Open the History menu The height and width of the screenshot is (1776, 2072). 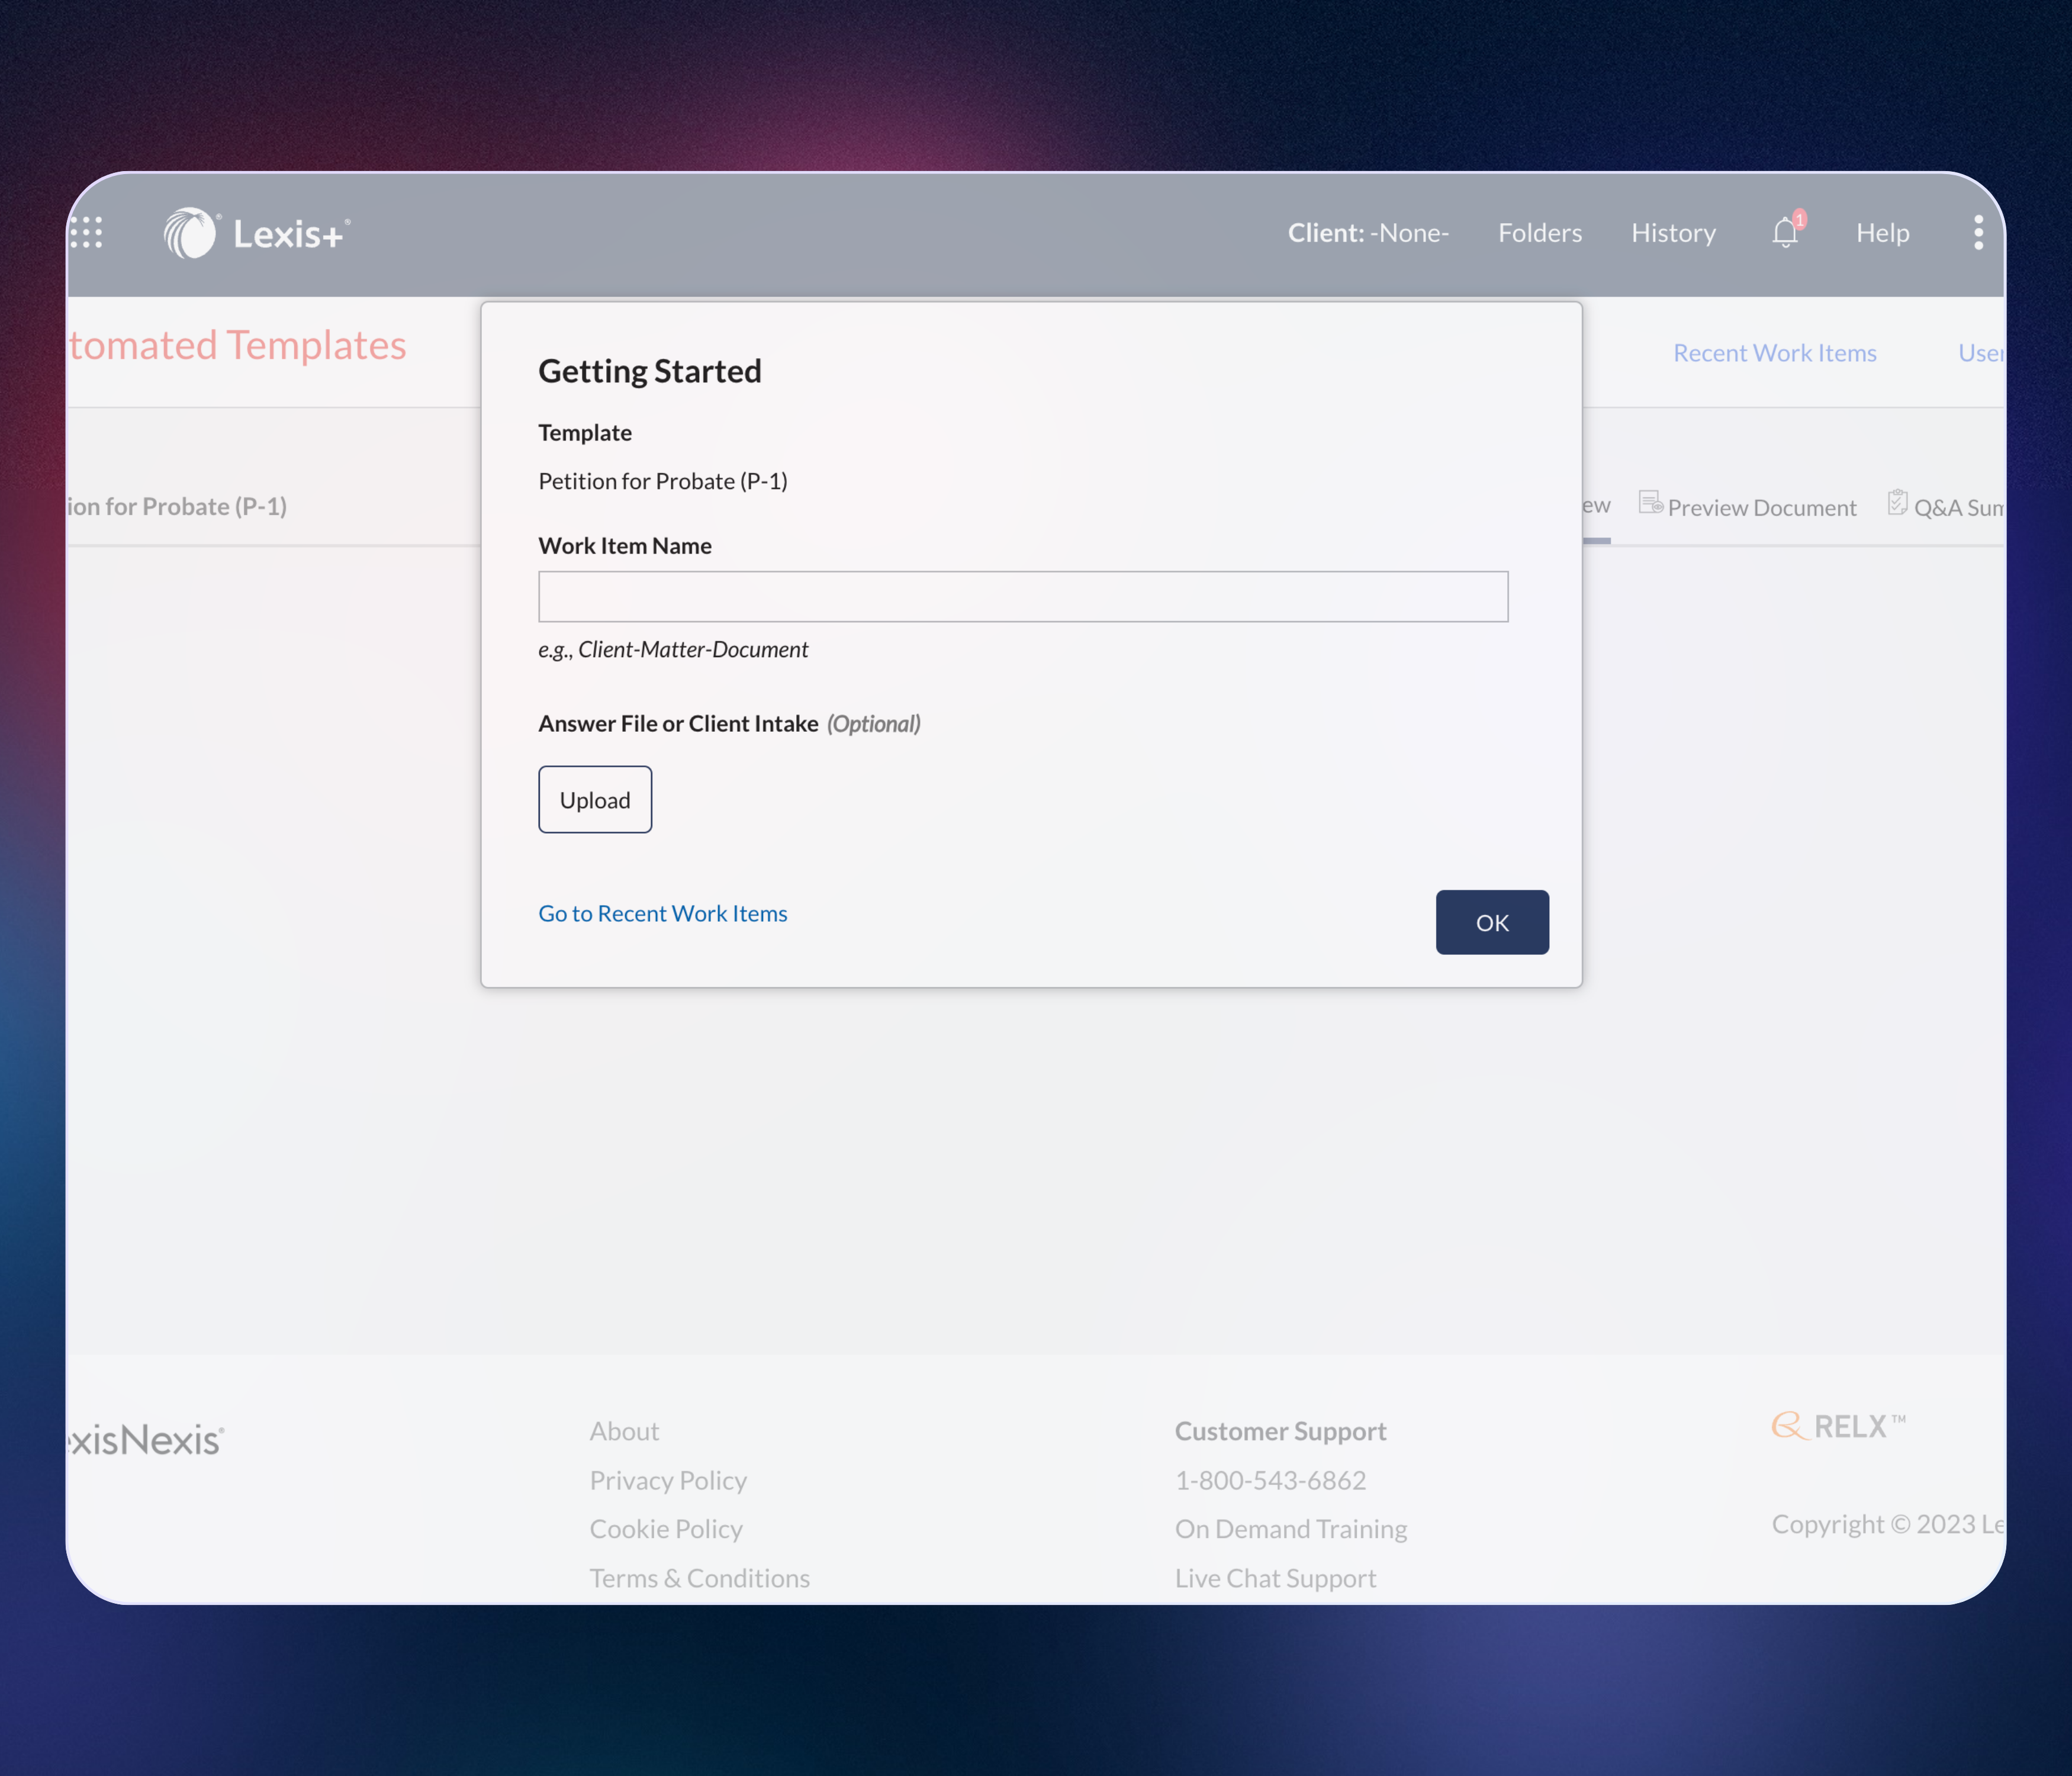pyautogui.click(x=1673, y=233)
